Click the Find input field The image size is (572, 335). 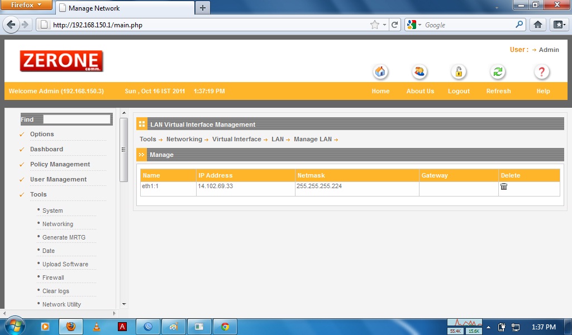pos(77,119)
